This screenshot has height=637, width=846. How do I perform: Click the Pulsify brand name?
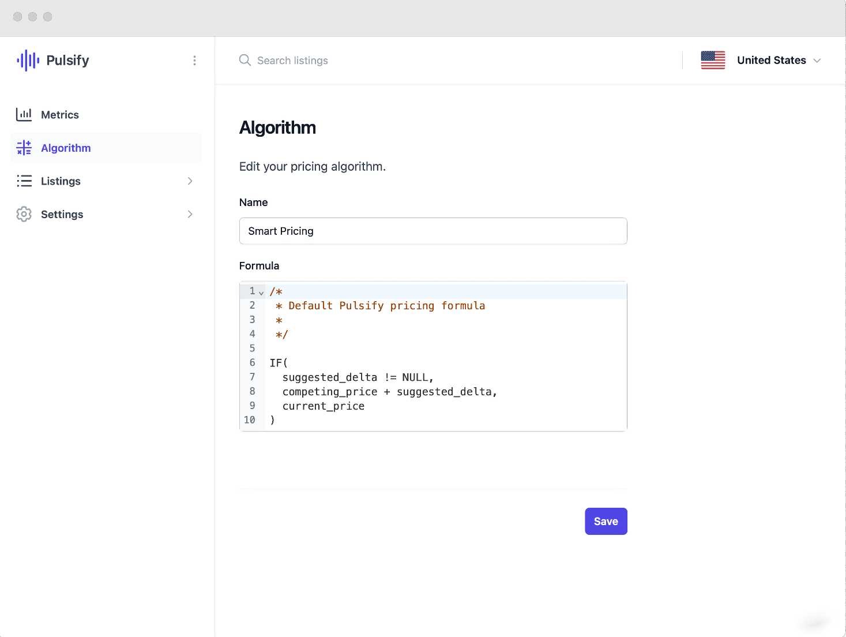click(68, 61)
